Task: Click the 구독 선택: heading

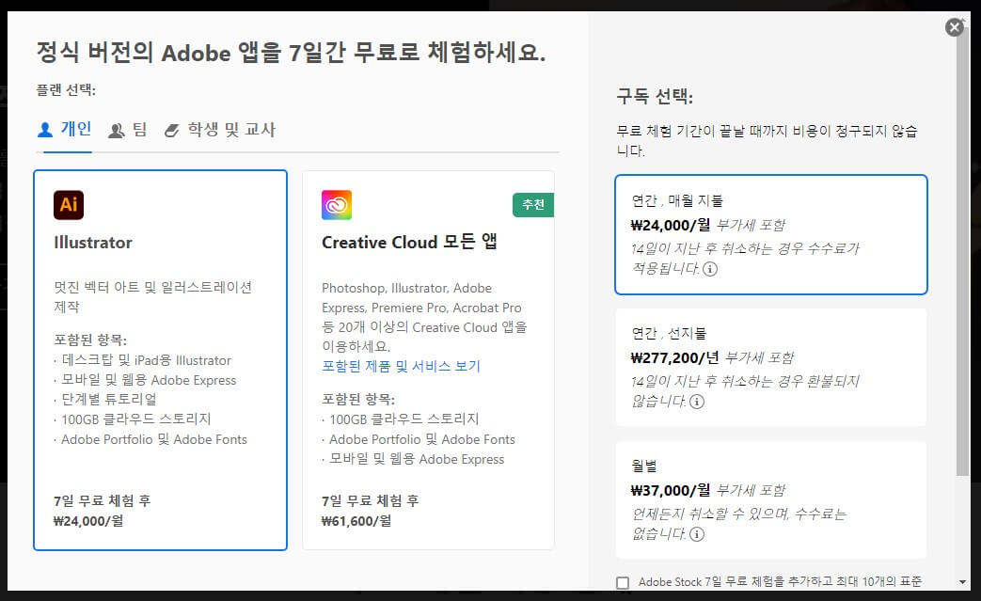Action: pos(655,96)
